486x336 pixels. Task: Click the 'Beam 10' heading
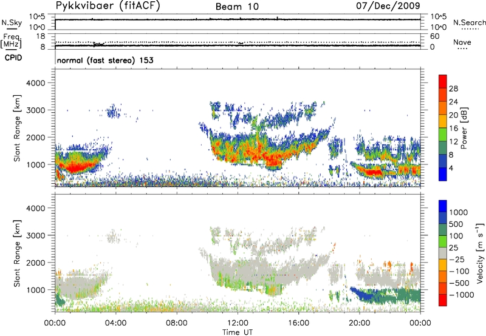(x=237, y=7)
